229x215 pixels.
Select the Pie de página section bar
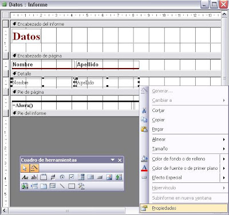tap(75, 92)
